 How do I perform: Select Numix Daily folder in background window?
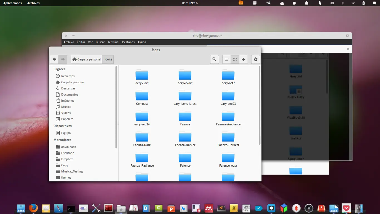click(x=296, y=92)
